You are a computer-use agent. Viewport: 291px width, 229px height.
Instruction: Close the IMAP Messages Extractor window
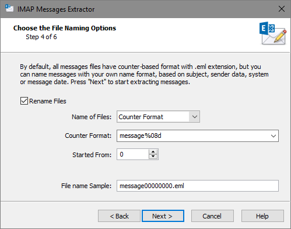coord(282,9)
